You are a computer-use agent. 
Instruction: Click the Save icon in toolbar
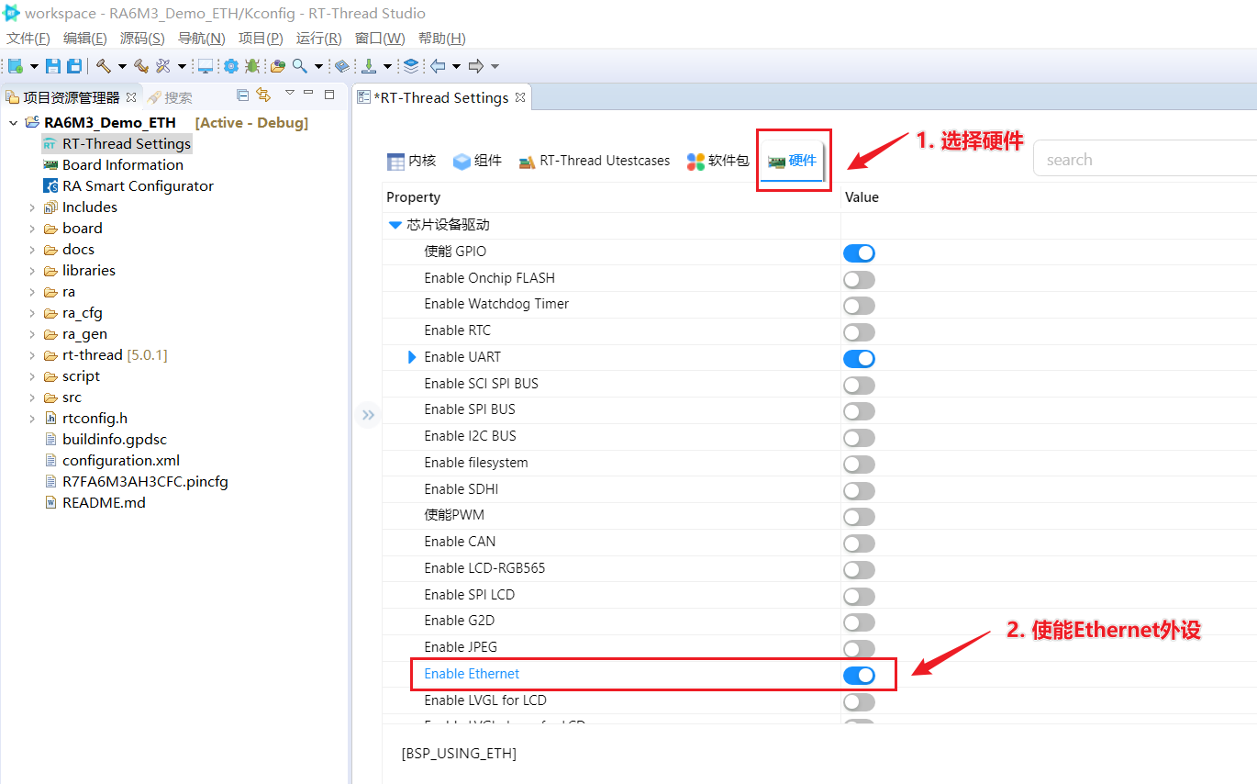[53, 66]
